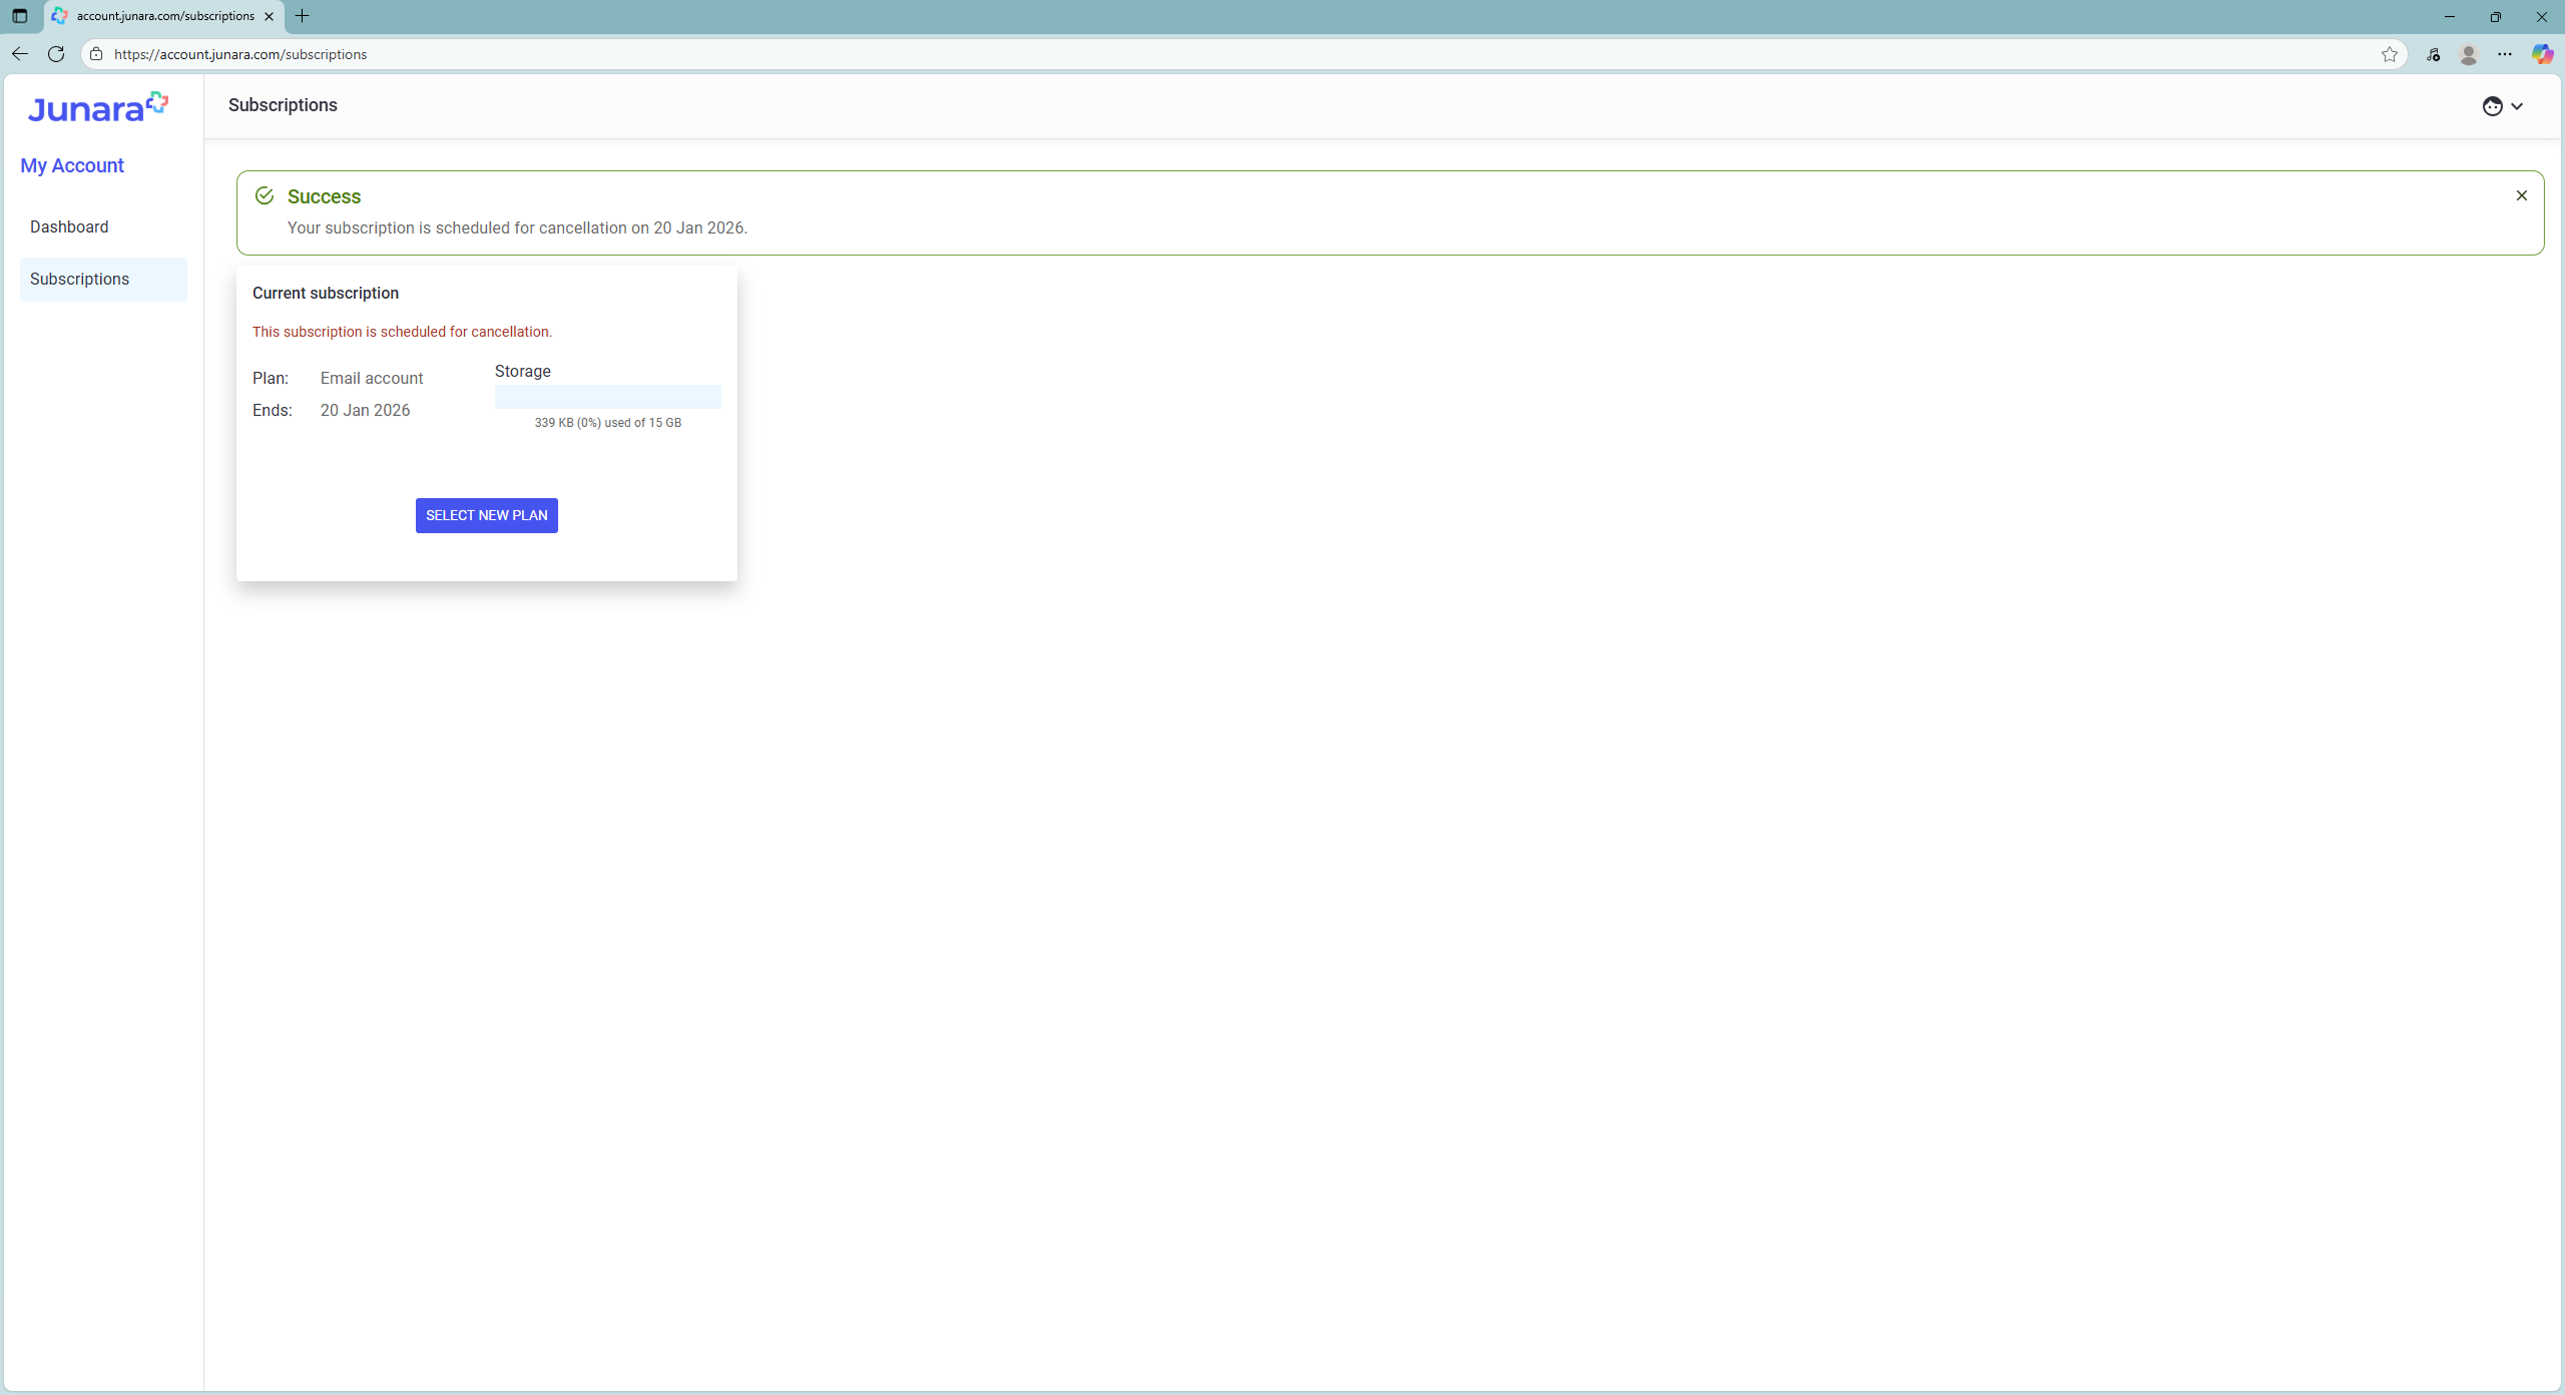Open the user avatar account menu

[x=2501, y=107]
